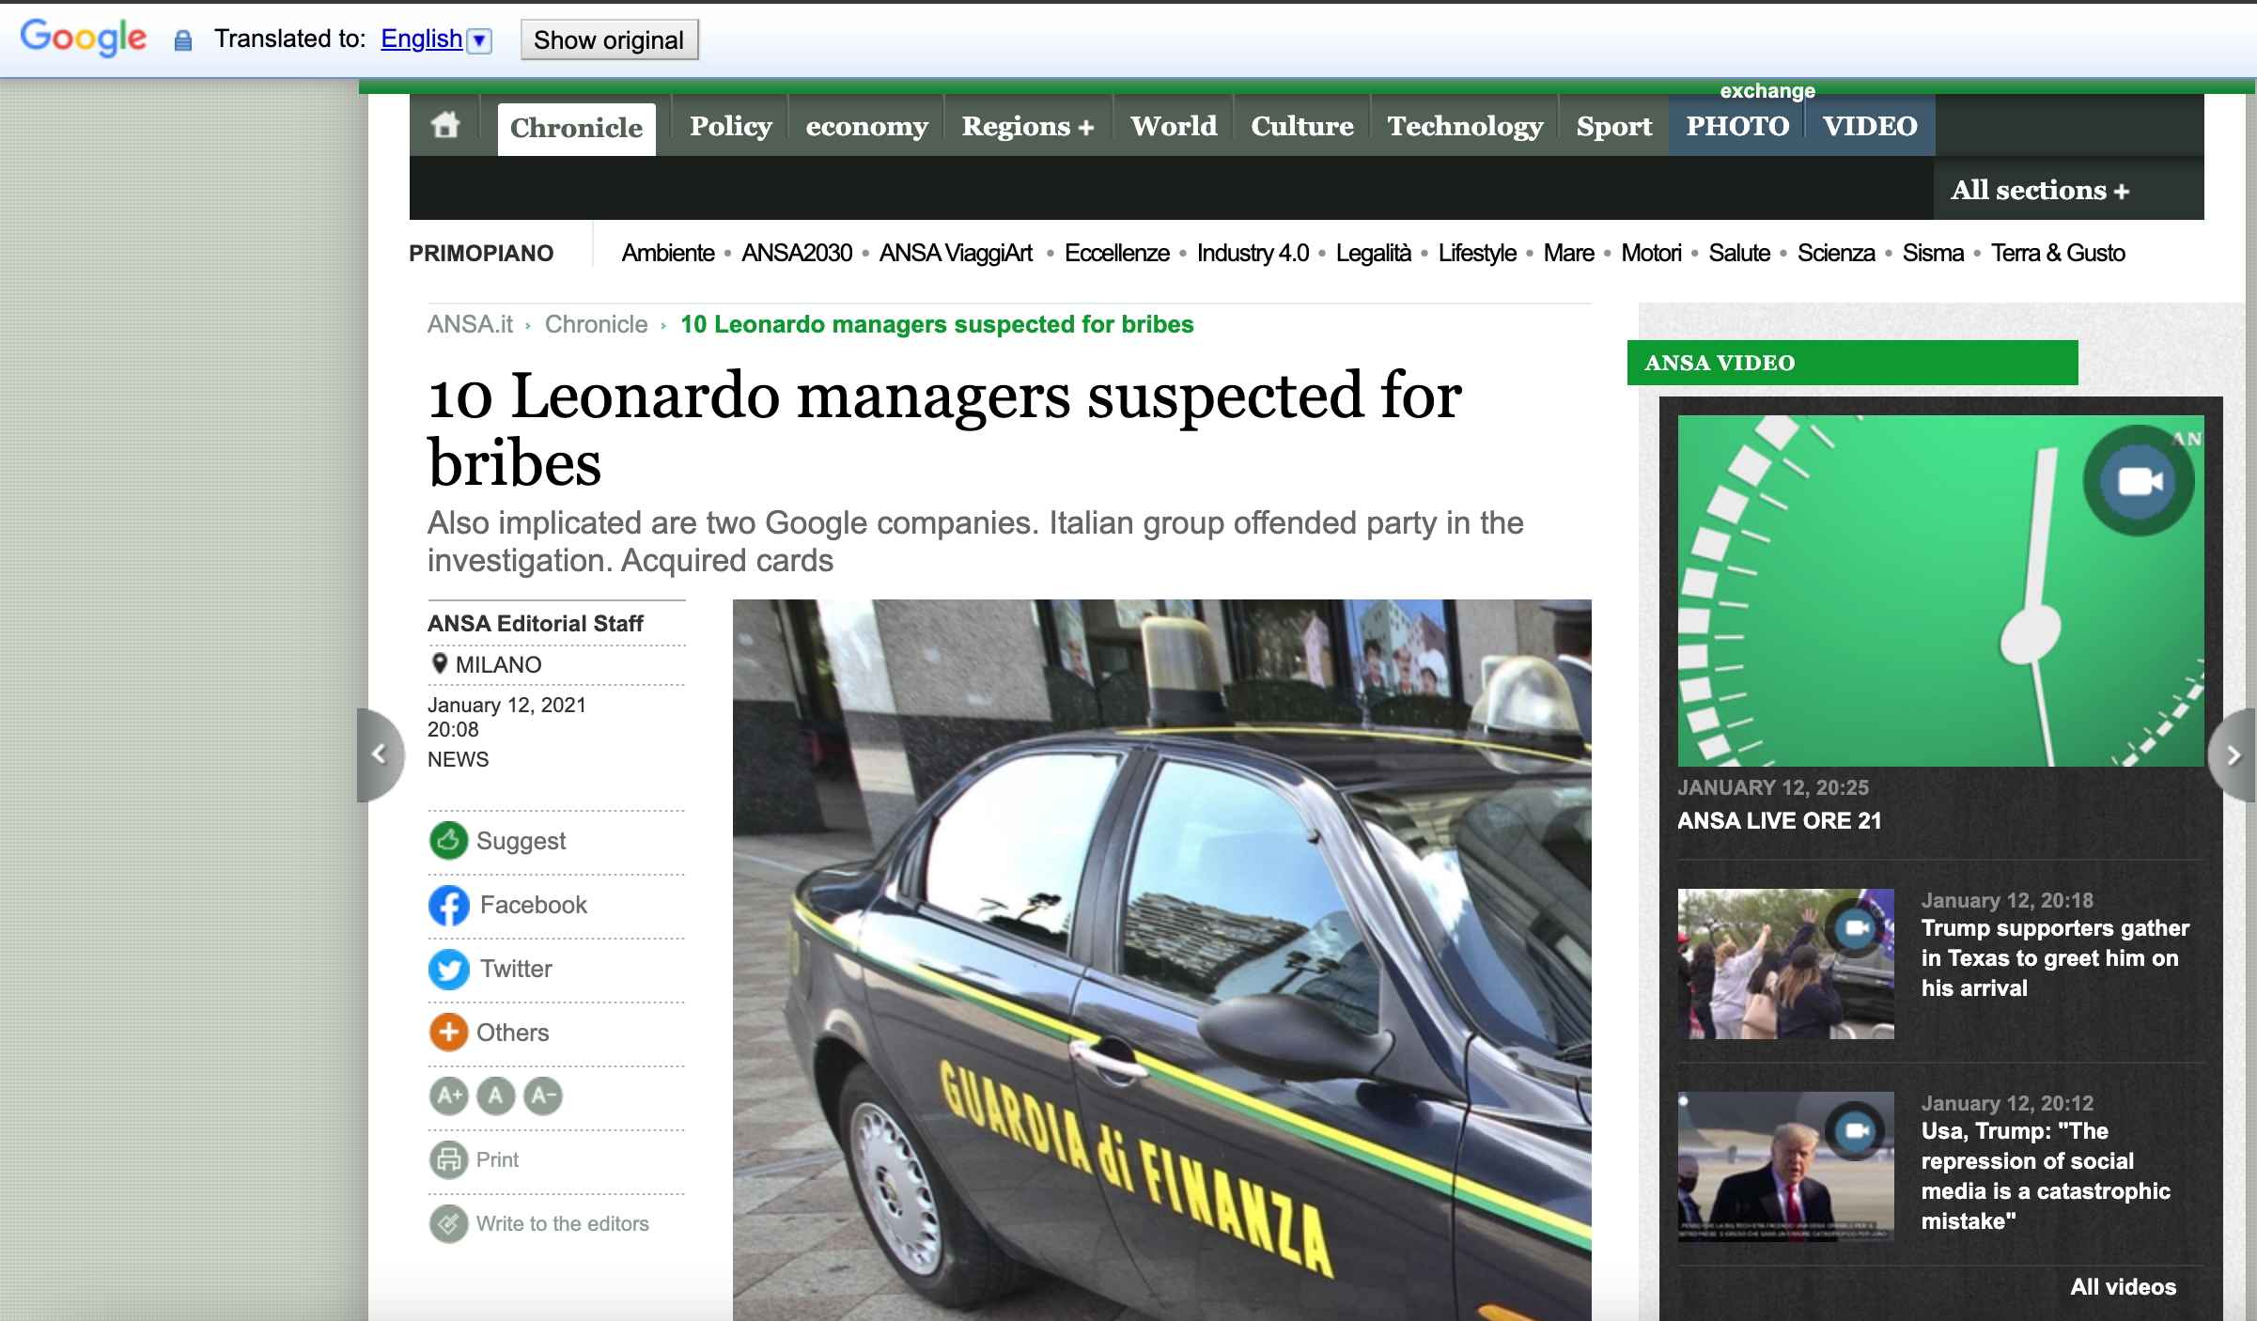Open the economy section
Image resolution: width=2257 pixels, height=1321 pixels.
866,126
